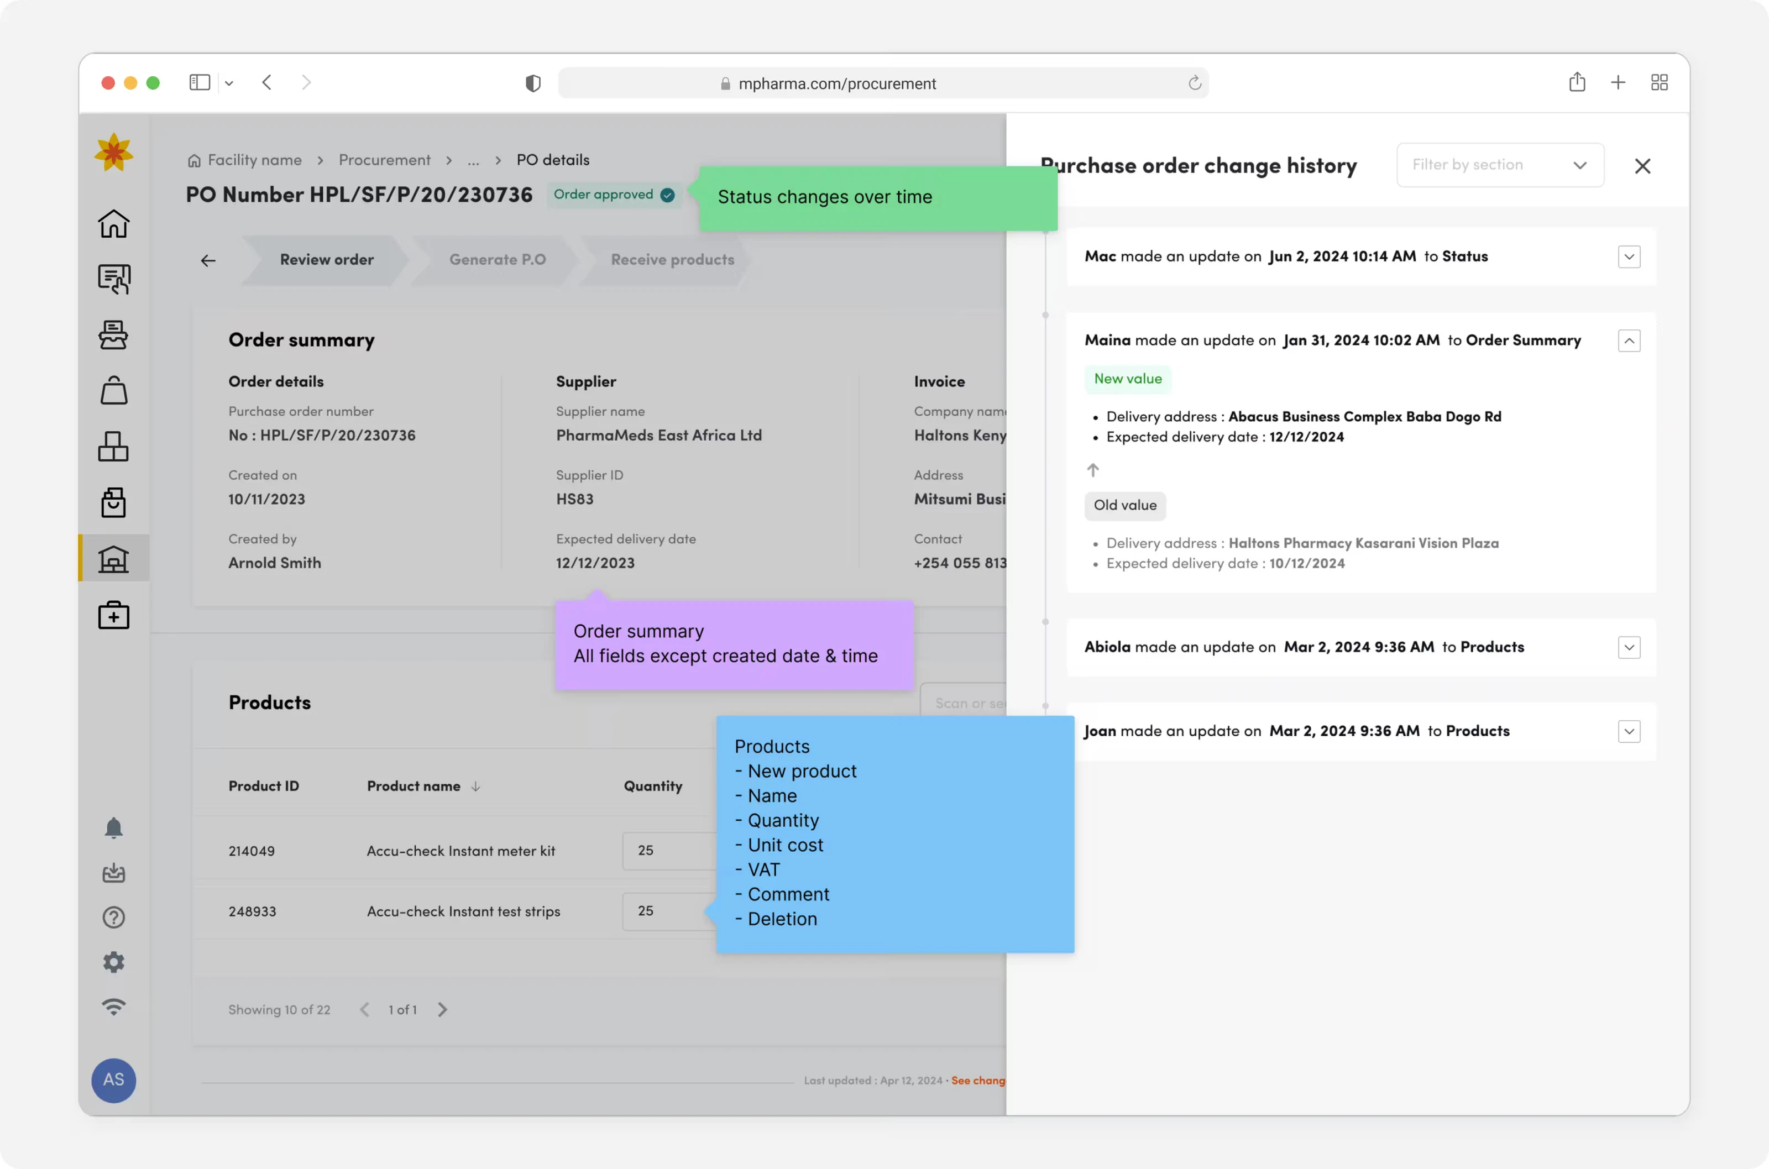Image resolution: width=1769 pixels, height=1169 pixels.
Task: Switch to the Review order step
Action: tap(327, 259)
